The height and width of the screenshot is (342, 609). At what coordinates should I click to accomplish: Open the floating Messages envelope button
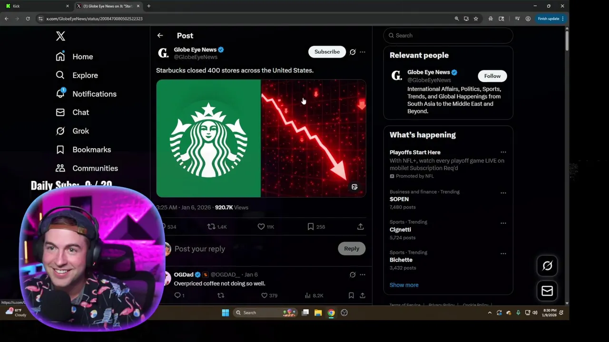[547, 291]
